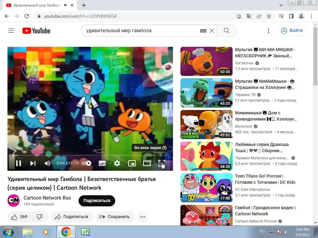The height and width of the screenshot is (238, 318).
Task: Open Теремок ТВ channel link
Action: [245, 95]
